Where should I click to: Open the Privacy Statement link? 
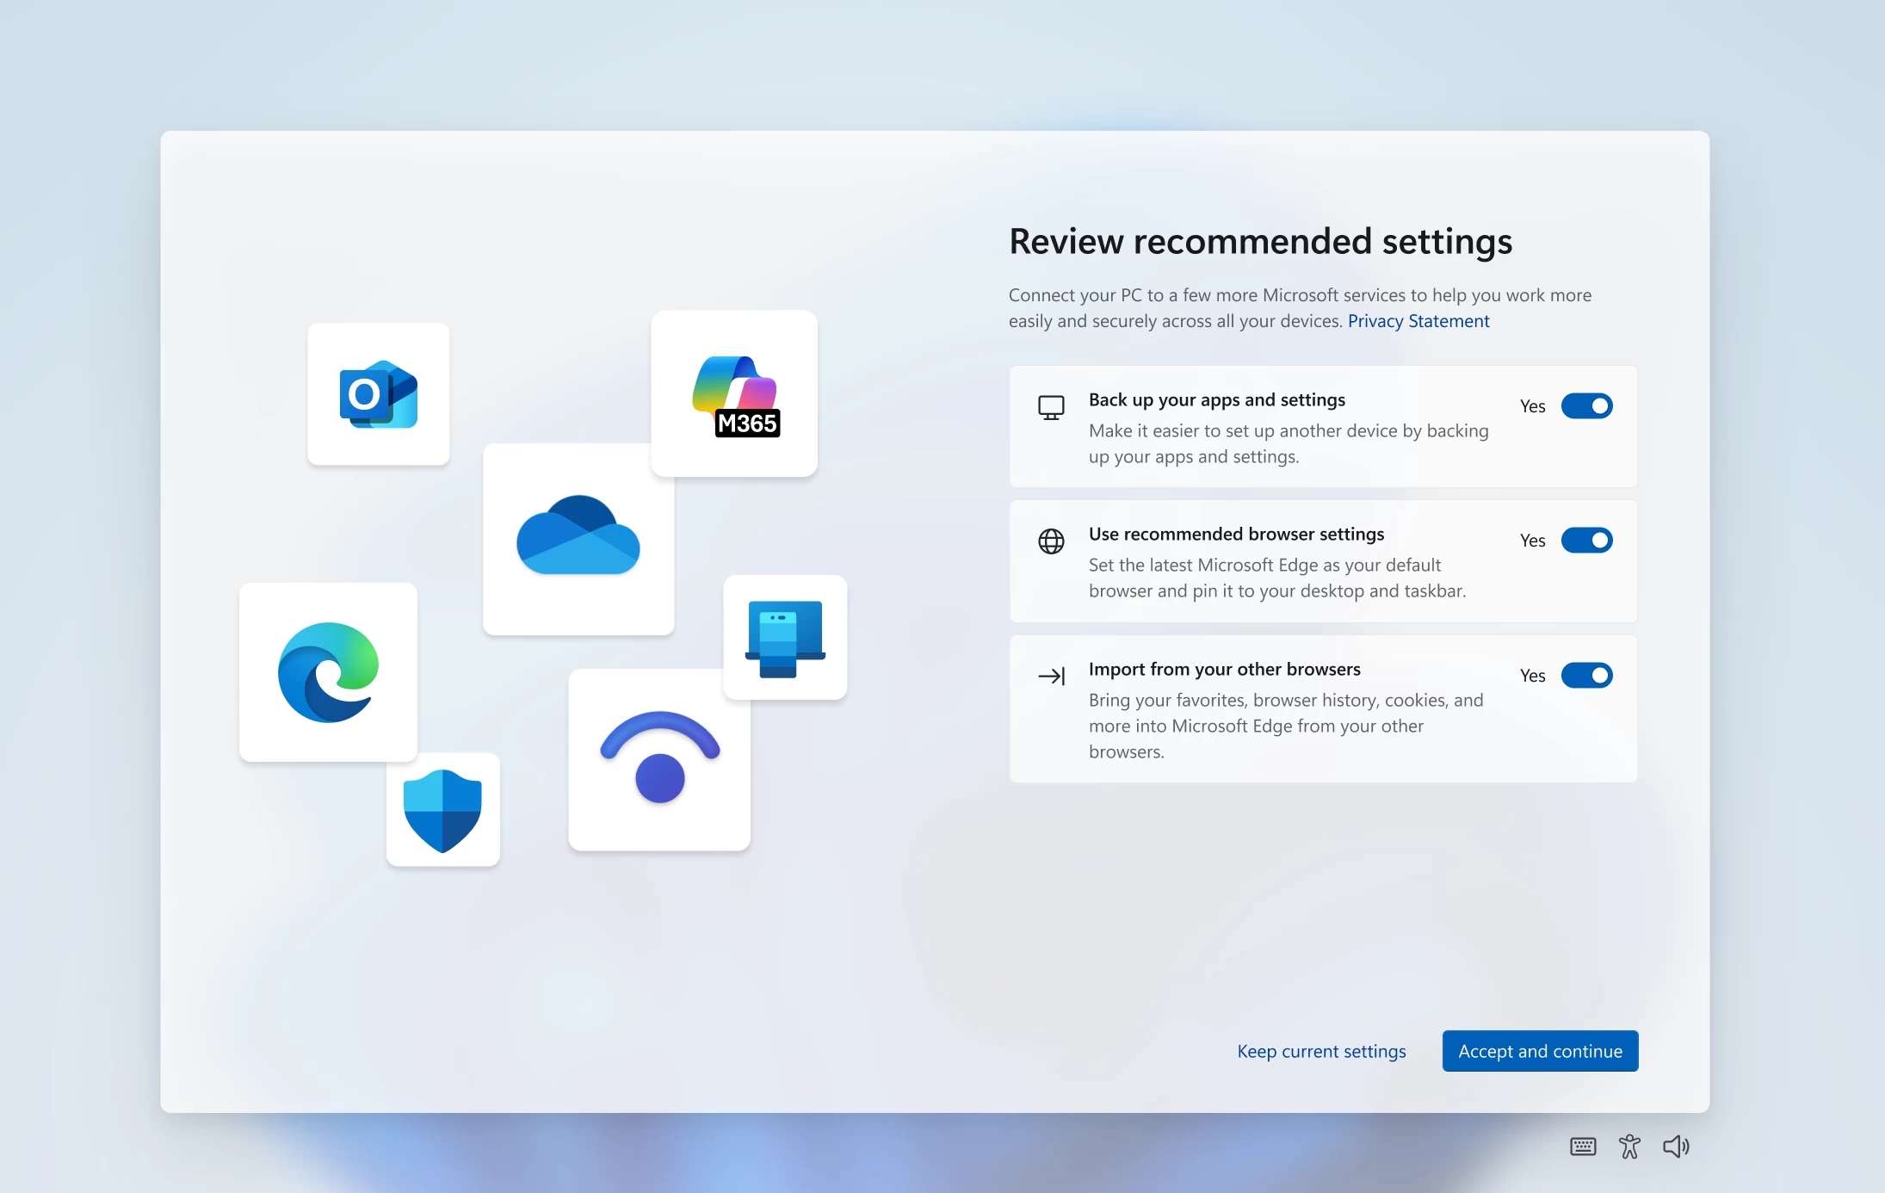tap(1417, 321)
